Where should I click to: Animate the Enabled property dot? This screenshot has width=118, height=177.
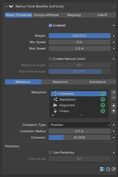tap(114, 25)
